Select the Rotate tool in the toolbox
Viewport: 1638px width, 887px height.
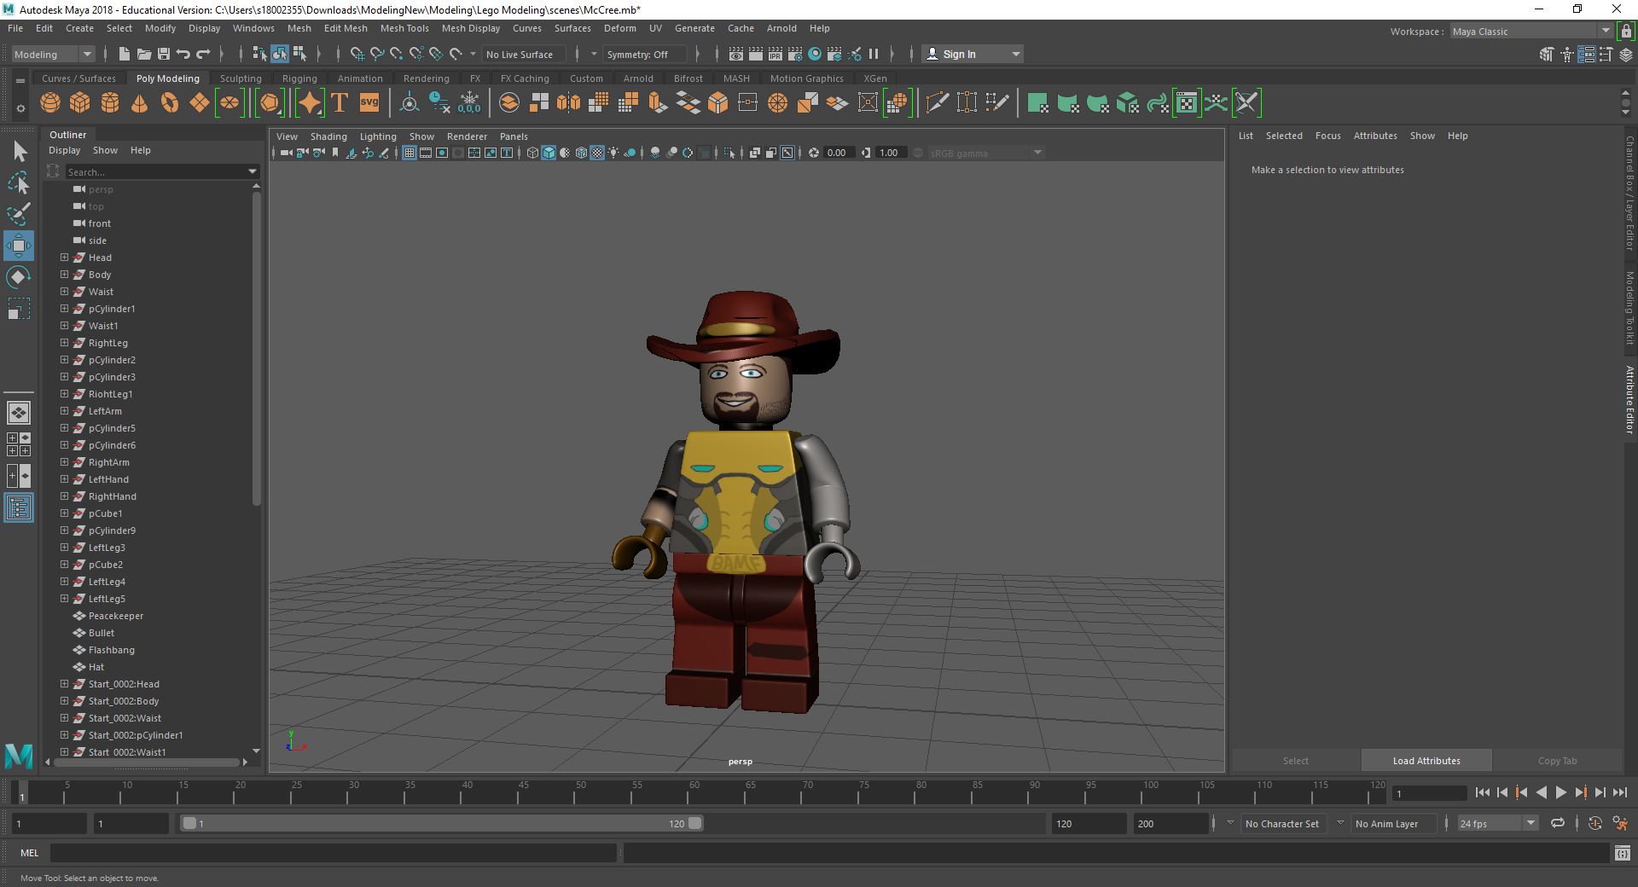tap(19, 277)
